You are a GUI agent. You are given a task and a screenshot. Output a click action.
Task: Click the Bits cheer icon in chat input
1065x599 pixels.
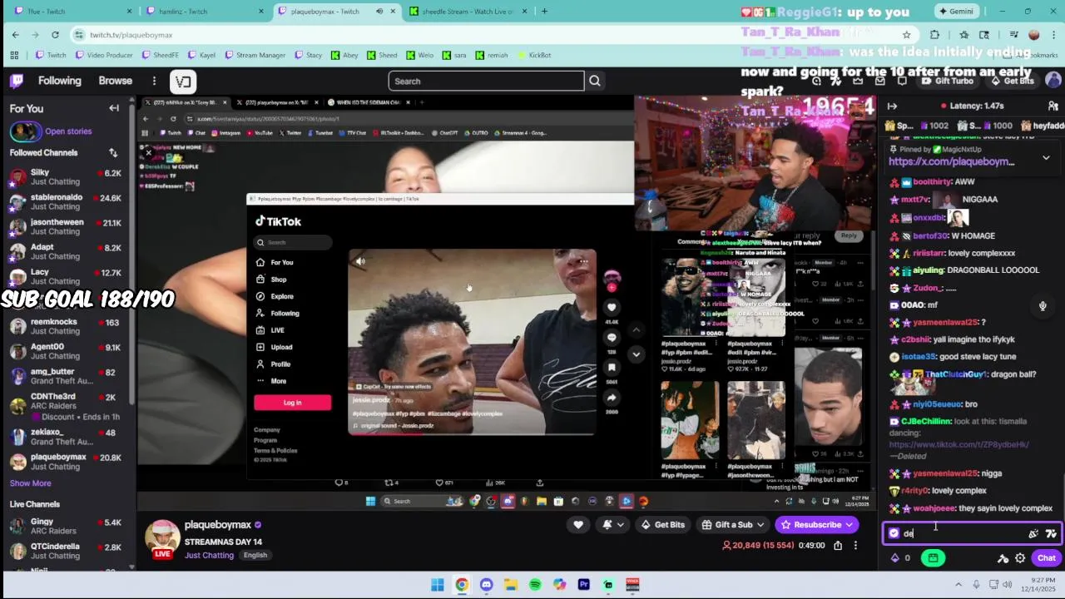[1033, 534]
